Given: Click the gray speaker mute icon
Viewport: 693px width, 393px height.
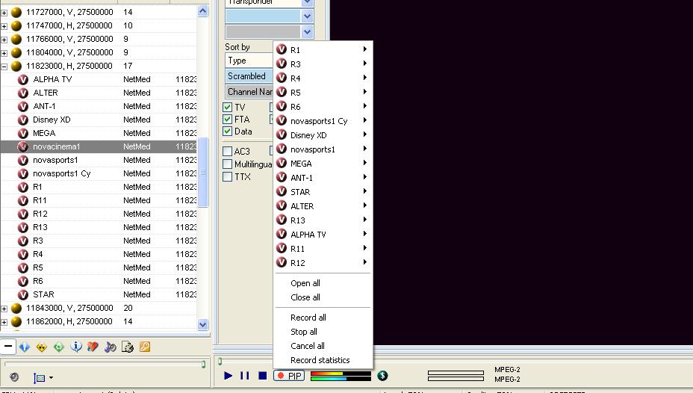Looking at the screenshot, I should (x=14, y=377).
